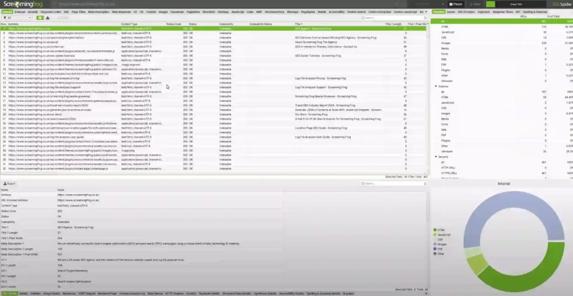Open the SERP Snippet bottom tab
The width and height of the screenshot is (573, 296).
point(87,293)
